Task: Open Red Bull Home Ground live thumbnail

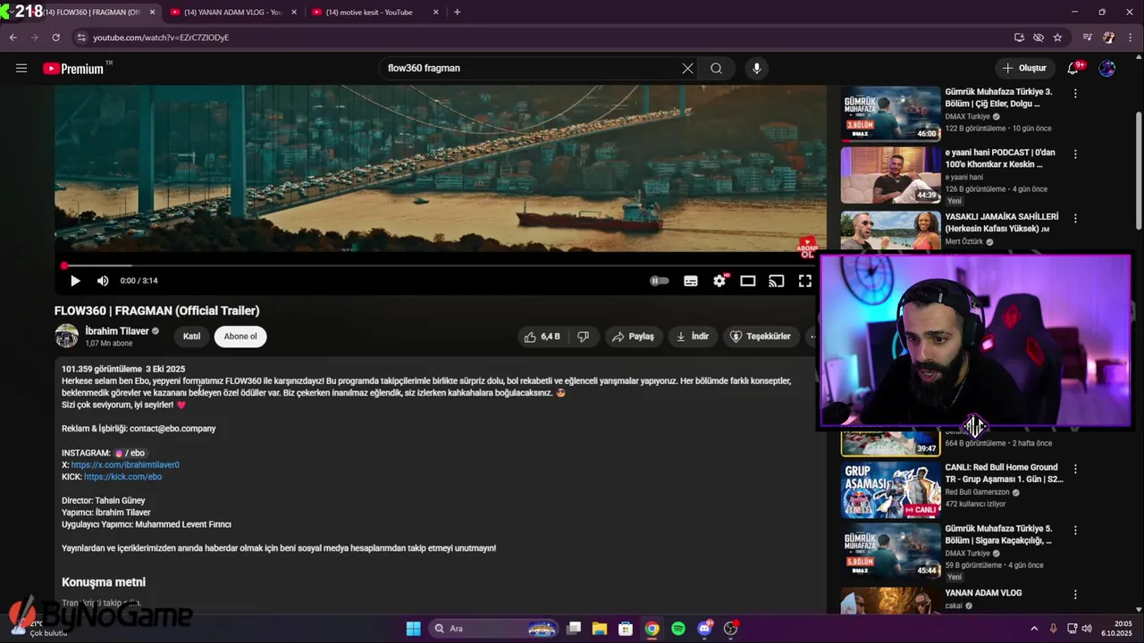Action: click(890, 489)
